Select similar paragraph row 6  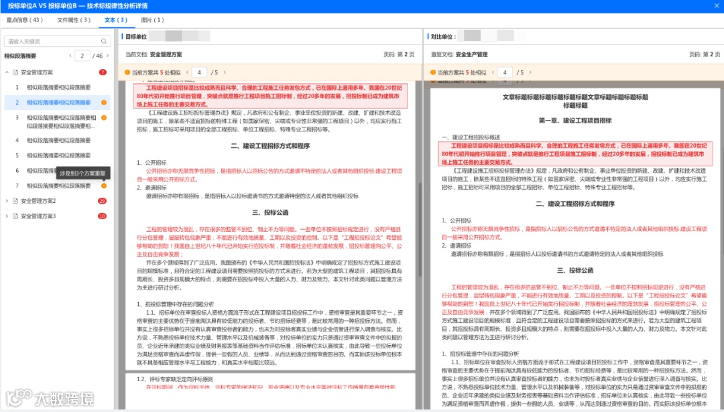coord(57,171)
